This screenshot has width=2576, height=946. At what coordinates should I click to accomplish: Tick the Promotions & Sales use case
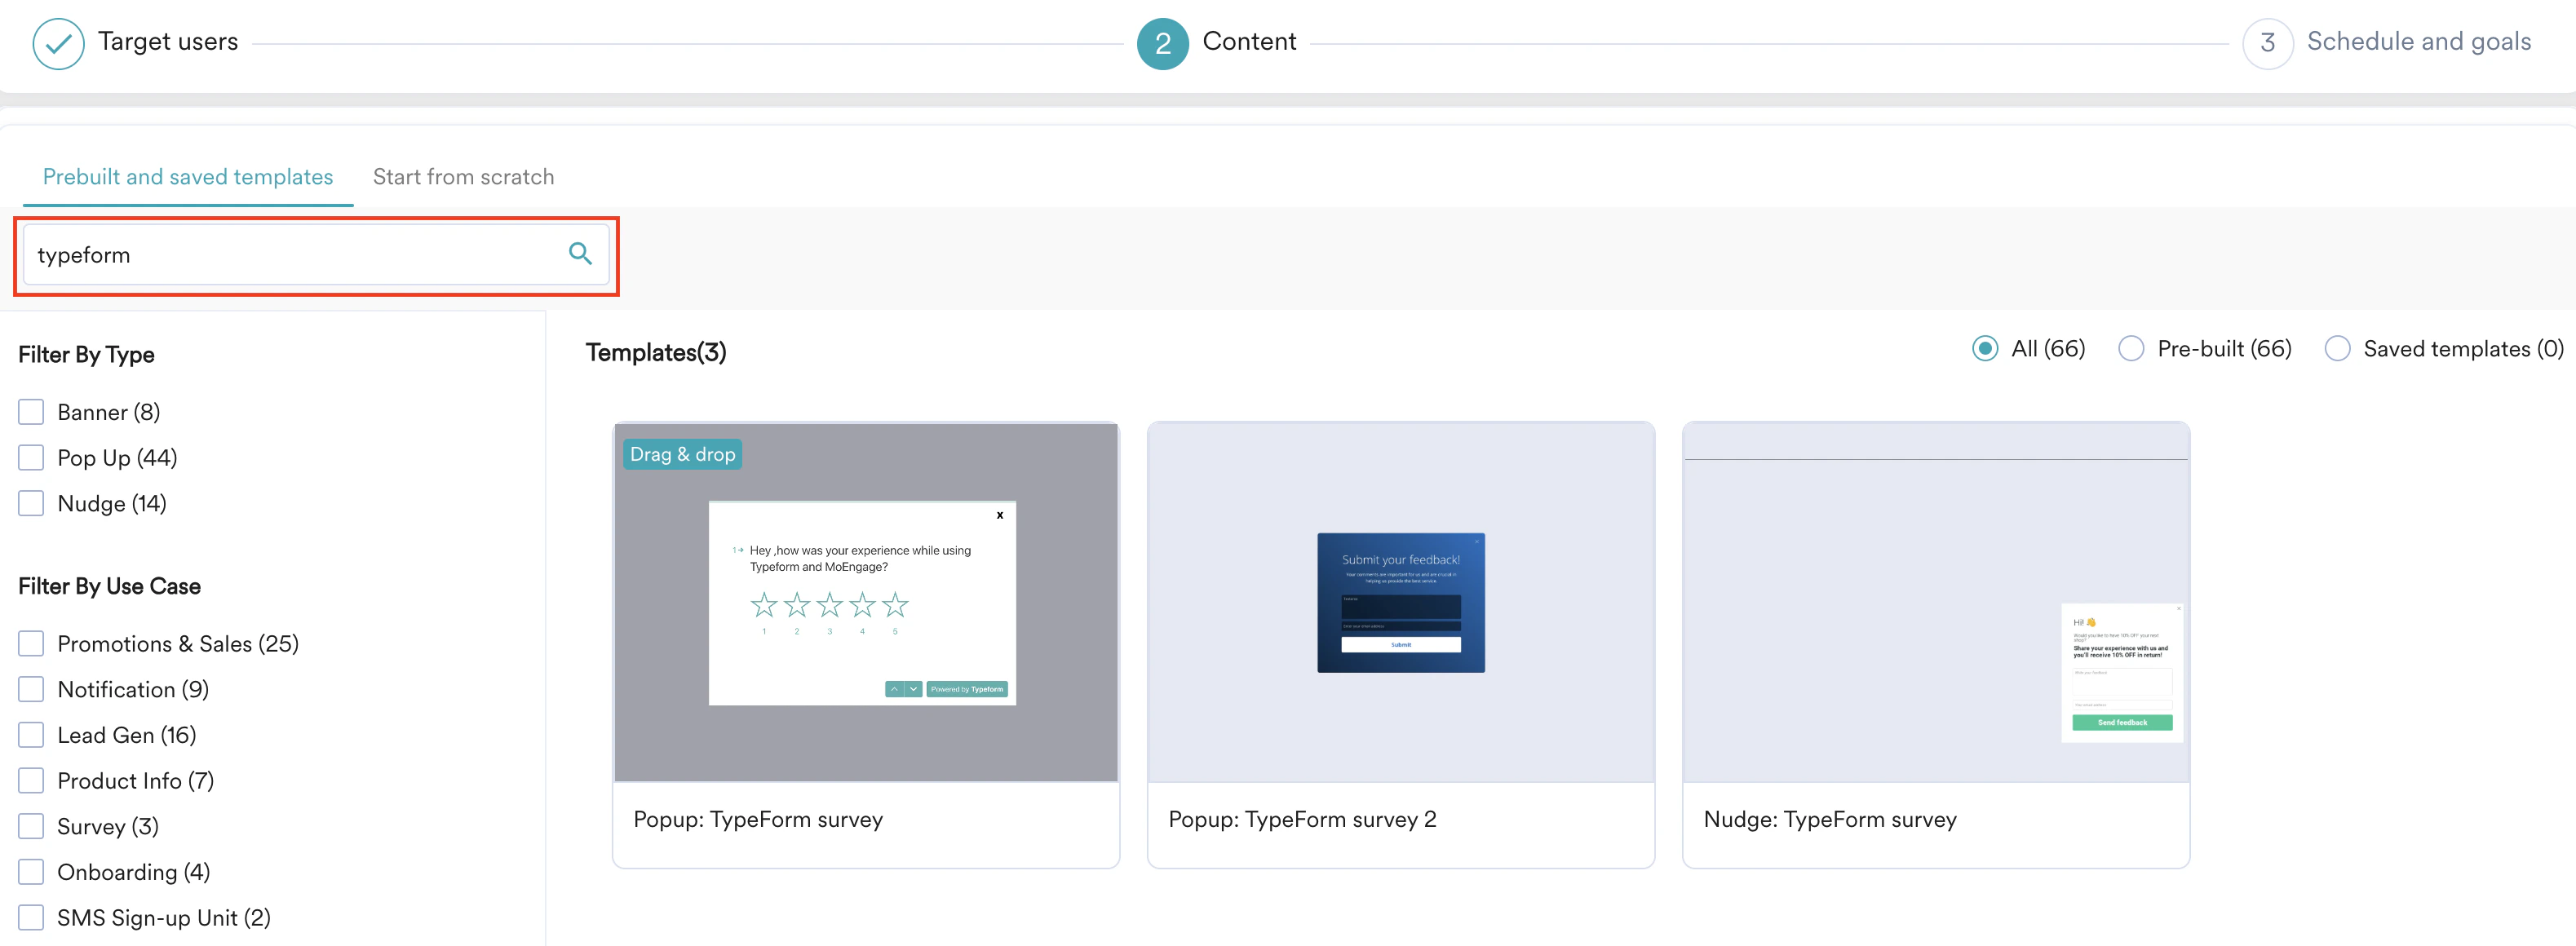pyautogui.click(x=31, y=644)
